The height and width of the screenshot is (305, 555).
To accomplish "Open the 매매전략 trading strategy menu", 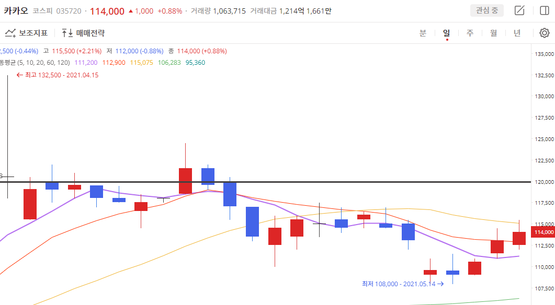I will click(83, 33).
